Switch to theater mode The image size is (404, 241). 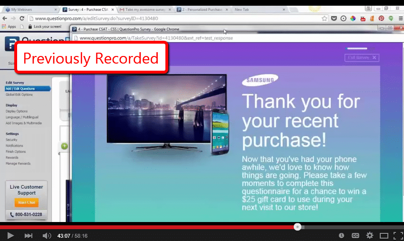coord(384,236)
